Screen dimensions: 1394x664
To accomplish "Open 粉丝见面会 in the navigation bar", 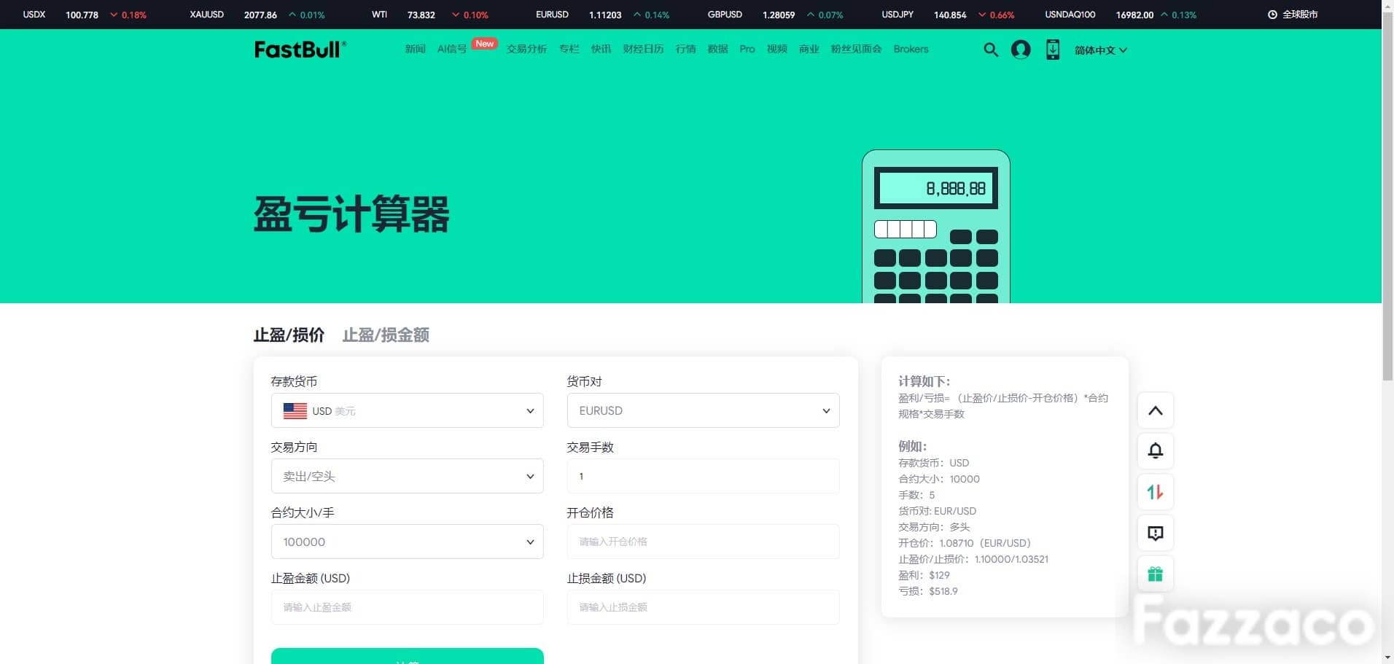I will coord(857,49).
